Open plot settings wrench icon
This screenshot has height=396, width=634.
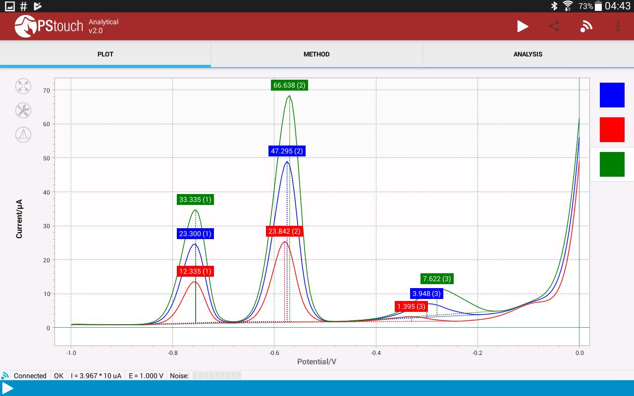(23, 110)
